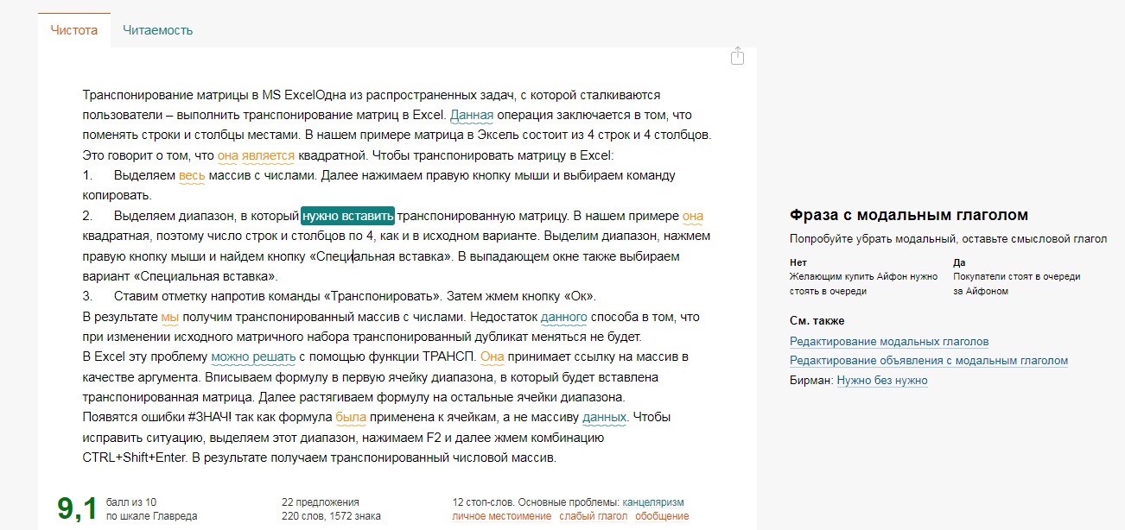Click the underlined word «данного»
The width and height of the screenshot is (1125, 530).
point(563,317)
